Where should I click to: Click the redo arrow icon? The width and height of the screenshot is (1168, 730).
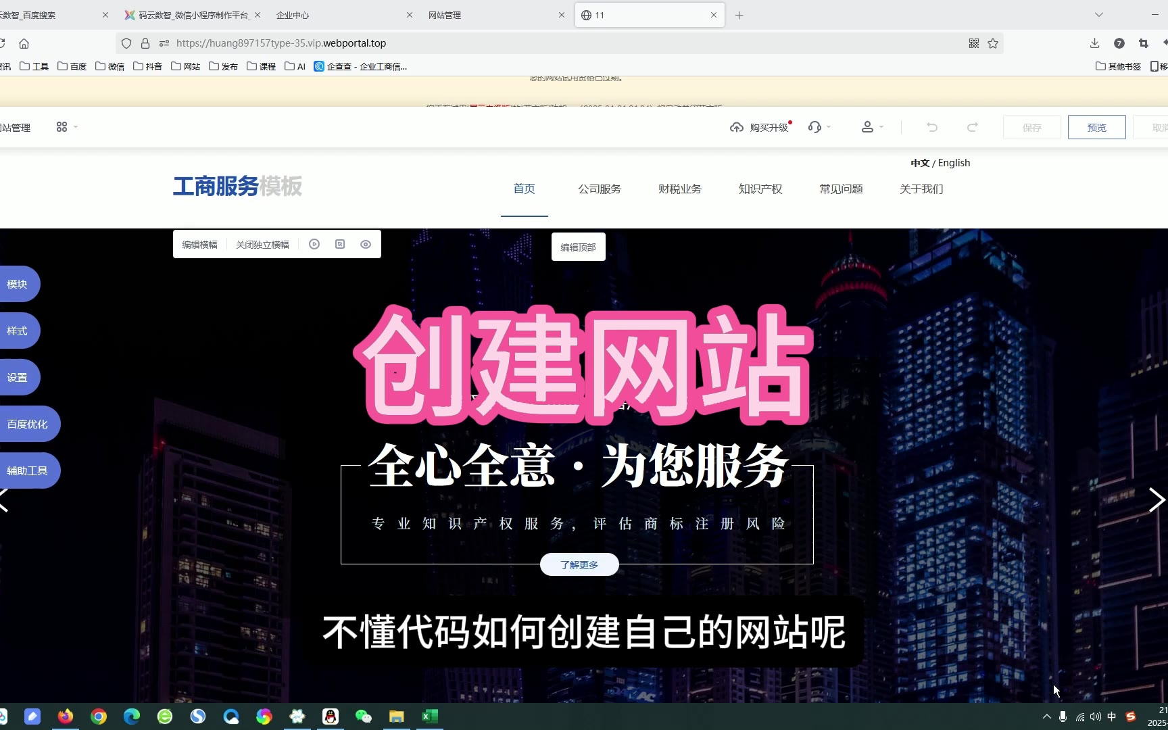click(x=973, y=127)
